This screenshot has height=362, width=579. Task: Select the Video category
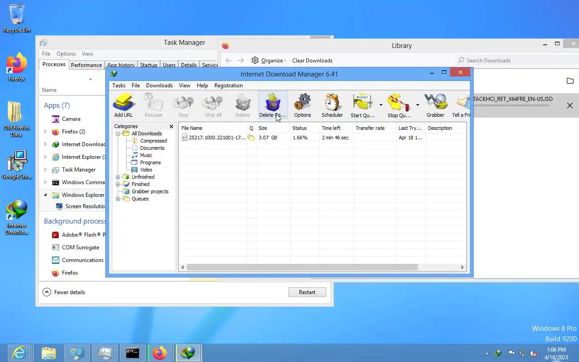146,170
